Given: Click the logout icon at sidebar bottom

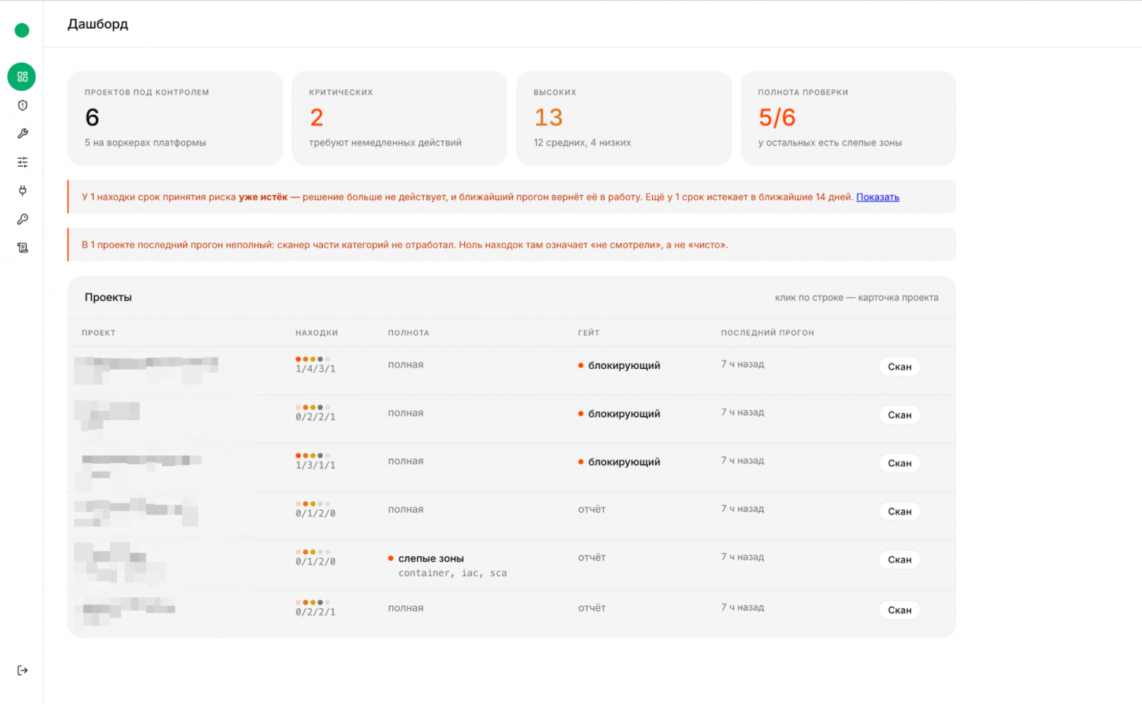Looking at the screenshot, I should pos(23,670).
